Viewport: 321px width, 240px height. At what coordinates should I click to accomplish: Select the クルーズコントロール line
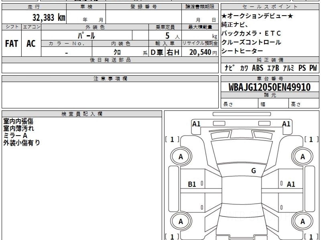tap(251, 42)
